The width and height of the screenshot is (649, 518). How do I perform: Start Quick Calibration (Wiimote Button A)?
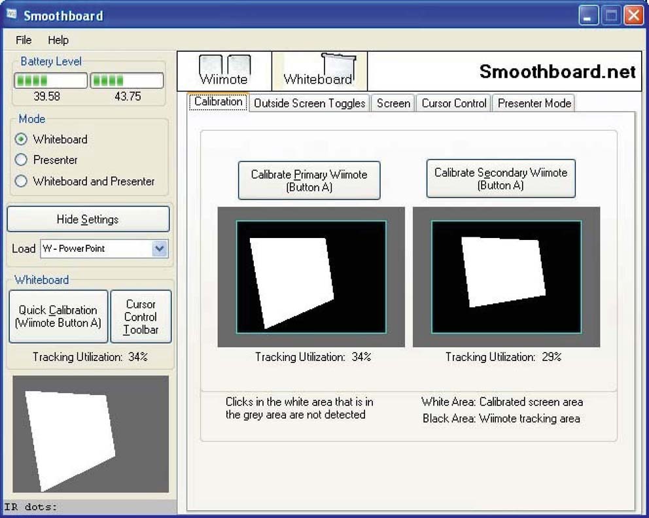coord(58,317)
